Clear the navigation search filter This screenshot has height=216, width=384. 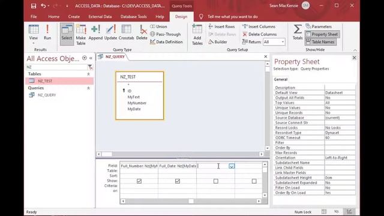(x=90, y=67)
